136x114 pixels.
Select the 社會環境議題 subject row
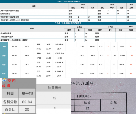pos(68,33)
